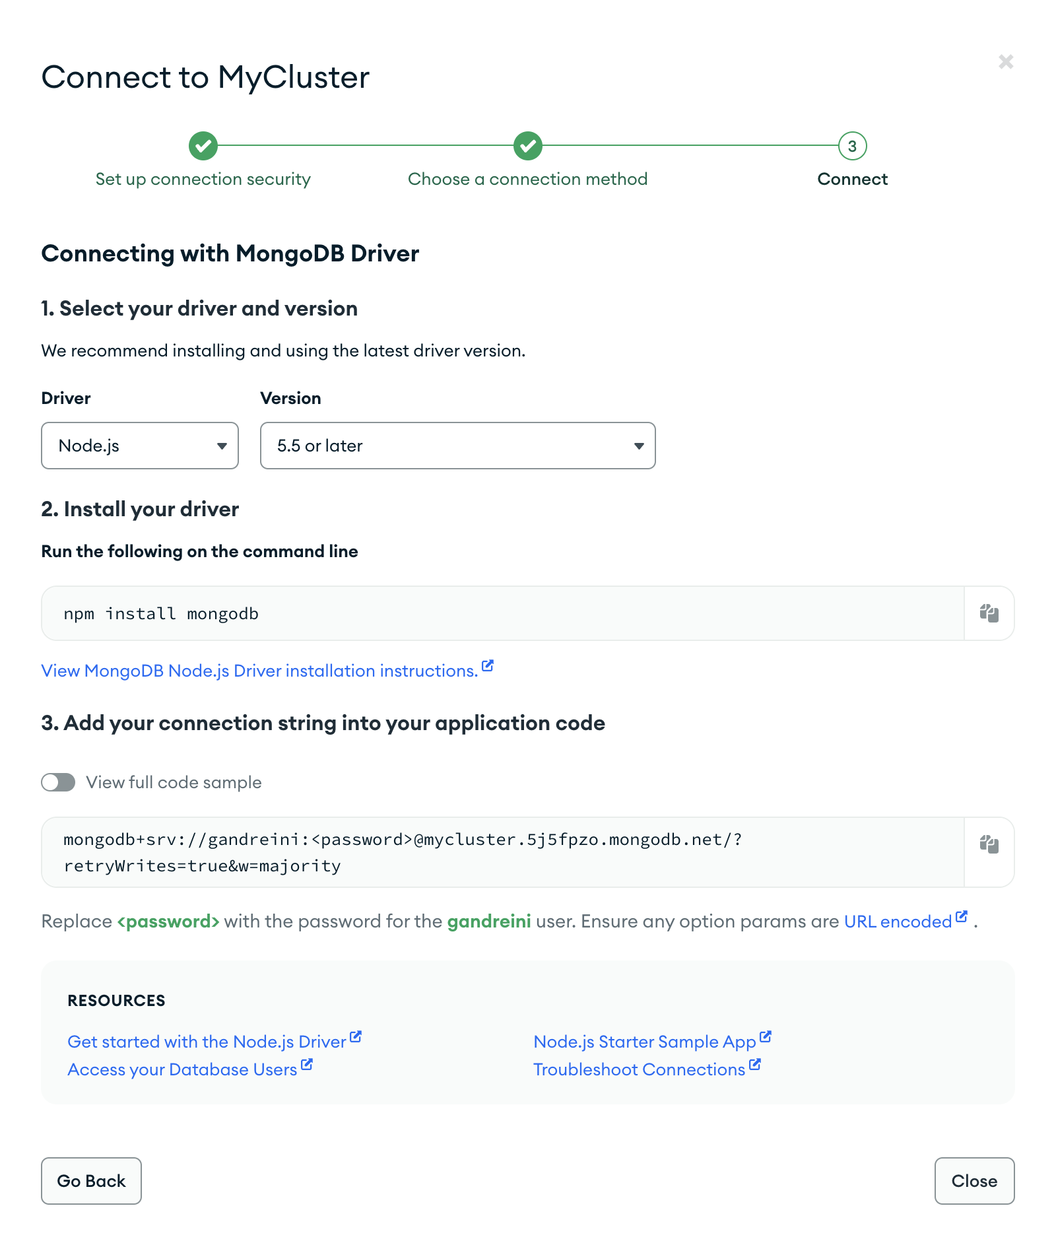Click the Go Back button
The height and width of the screenshot is (1245, 1056).
[91, 1181]
